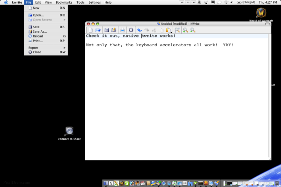Choose Print... from the File menu
This screenshot has width=281, height=187.
pos(37,41)
